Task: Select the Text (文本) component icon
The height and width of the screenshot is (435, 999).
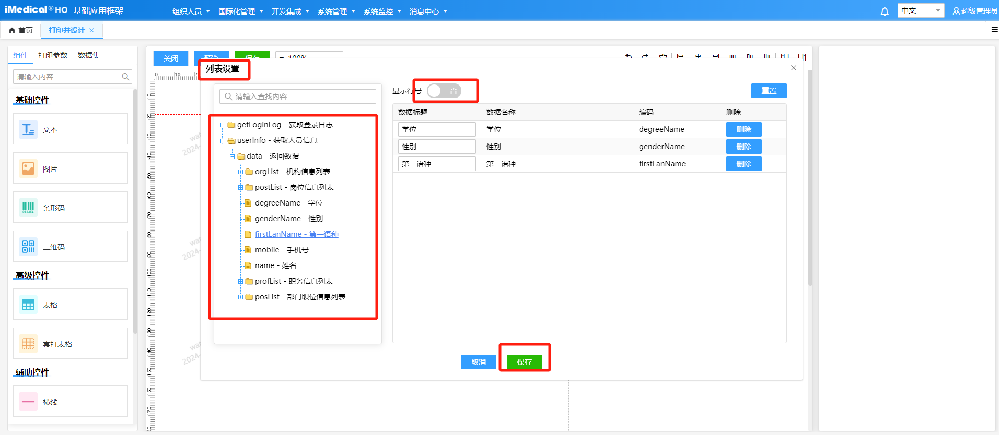Action: pos(28,129)
